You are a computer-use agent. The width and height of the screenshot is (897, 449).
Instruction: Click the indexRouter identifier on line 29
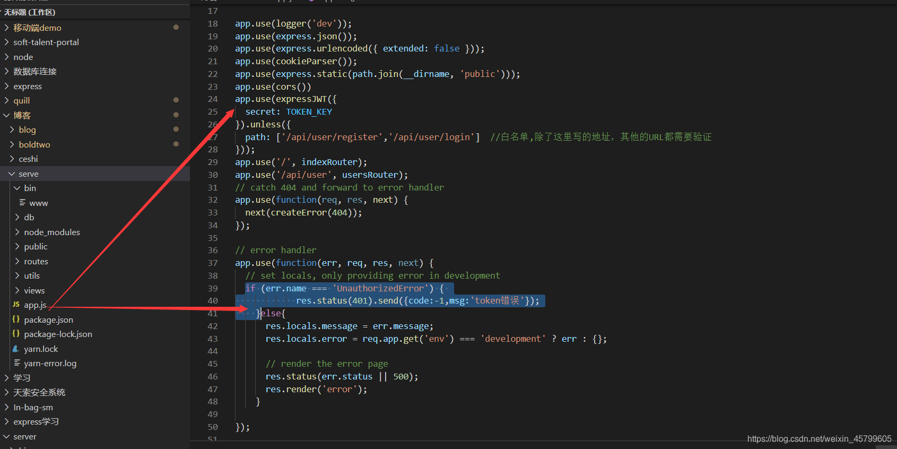pos(329,162)
